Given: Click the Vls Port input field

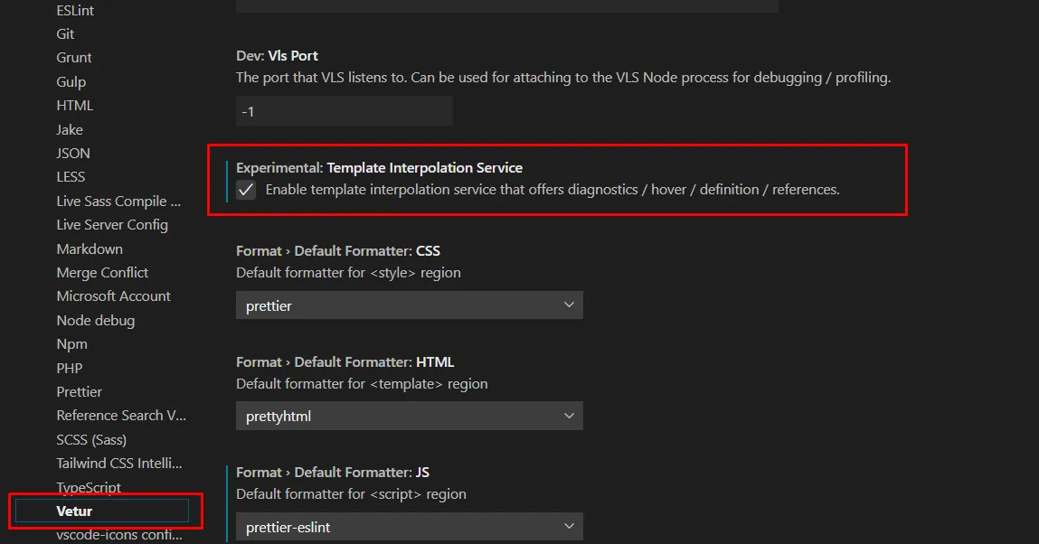Looking at the screenshot, I should coord(344,111).
